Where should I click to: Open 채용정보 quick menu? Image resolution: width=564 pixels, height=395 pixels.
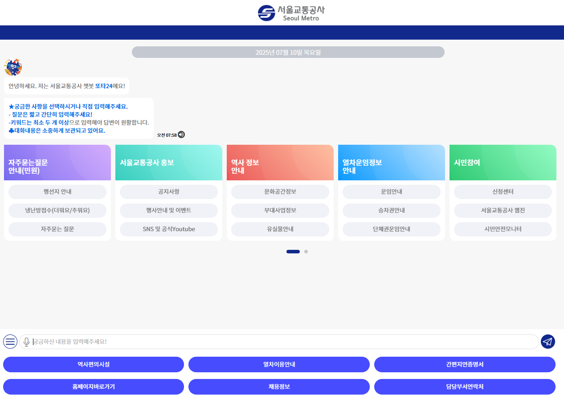279,387
